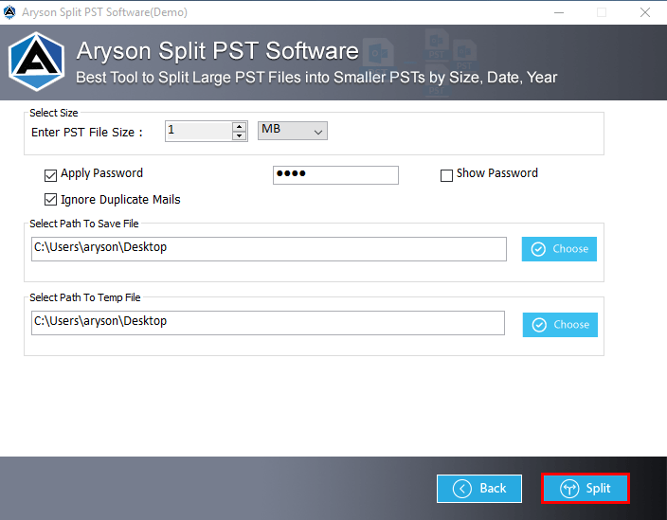Click the Apply Password label text
The image size is (667, 520).
coord(101,173)
